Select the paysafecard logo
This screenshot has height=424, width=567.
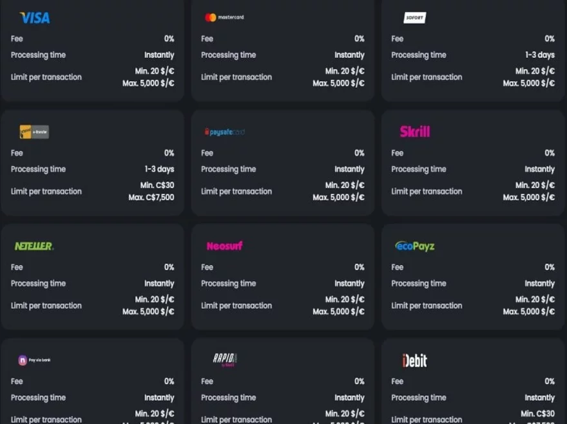[224, 132]
